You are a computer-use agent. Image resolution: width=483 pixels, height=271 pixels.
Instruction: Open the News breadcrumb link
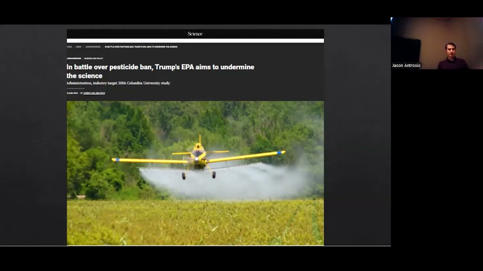click(79, 47)
